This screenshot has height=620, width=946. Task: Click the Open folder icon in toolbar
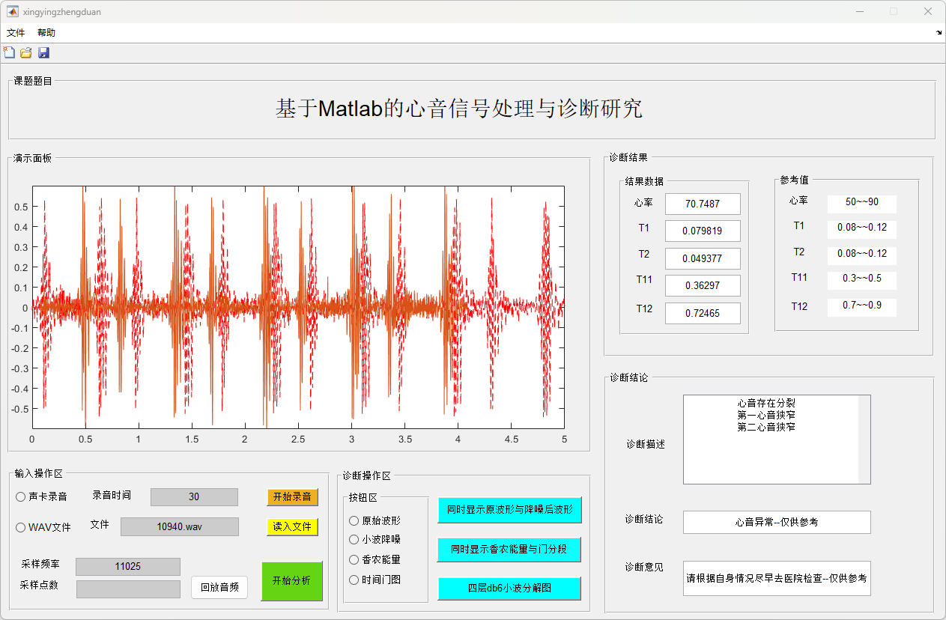point(26,52)
